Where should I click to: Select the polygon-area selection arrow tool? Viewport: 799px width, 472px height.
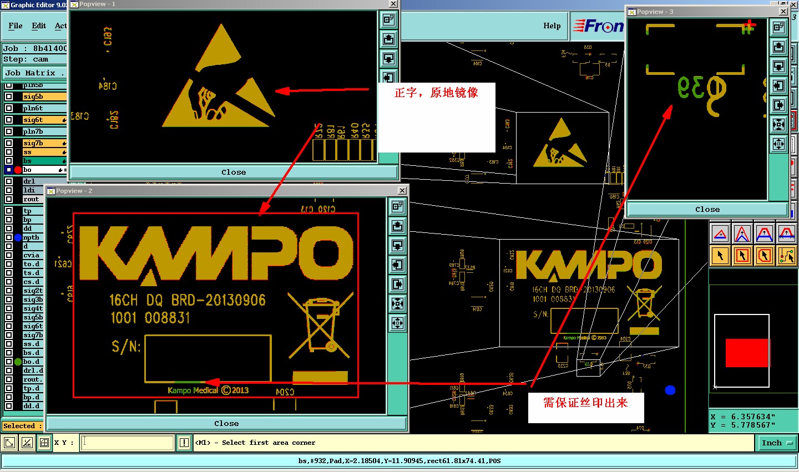point(765,256)
